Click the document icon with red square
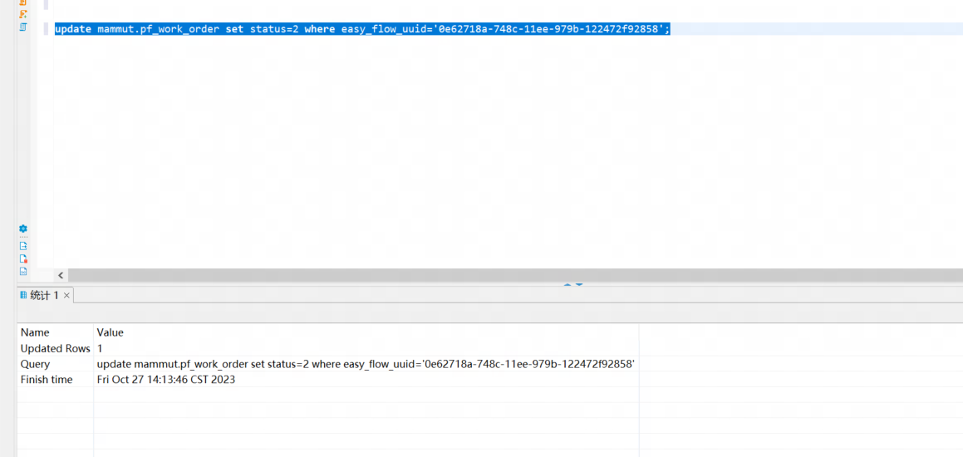This screenshot has width=963, height=457. [x=23, y=258]
